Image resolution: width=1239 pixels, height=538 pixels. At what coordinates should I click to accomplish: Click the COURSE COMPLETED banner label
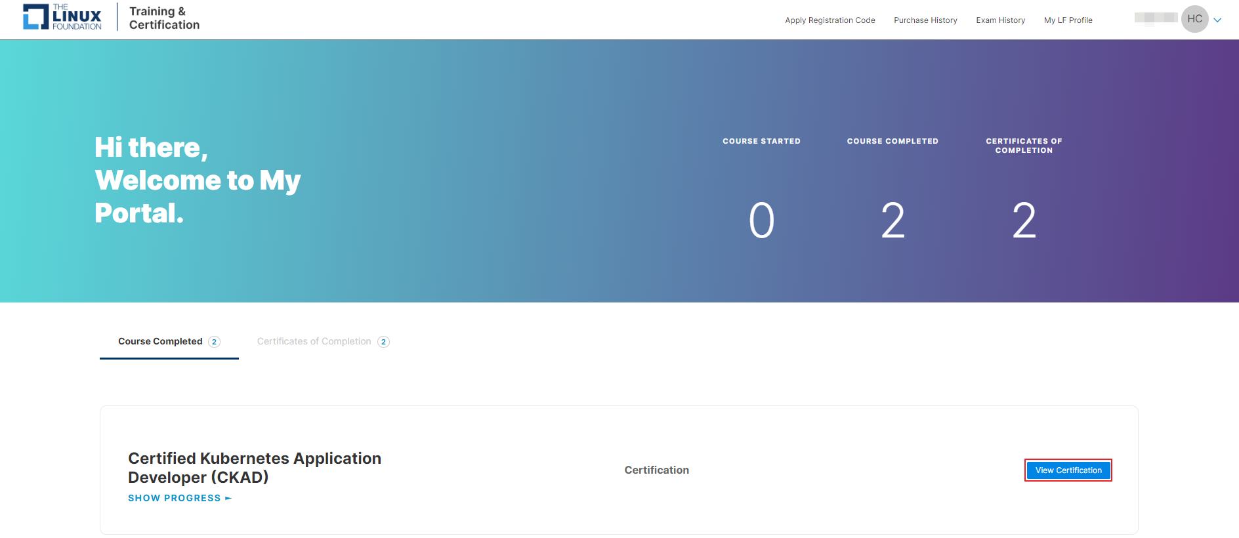(892, 141)
